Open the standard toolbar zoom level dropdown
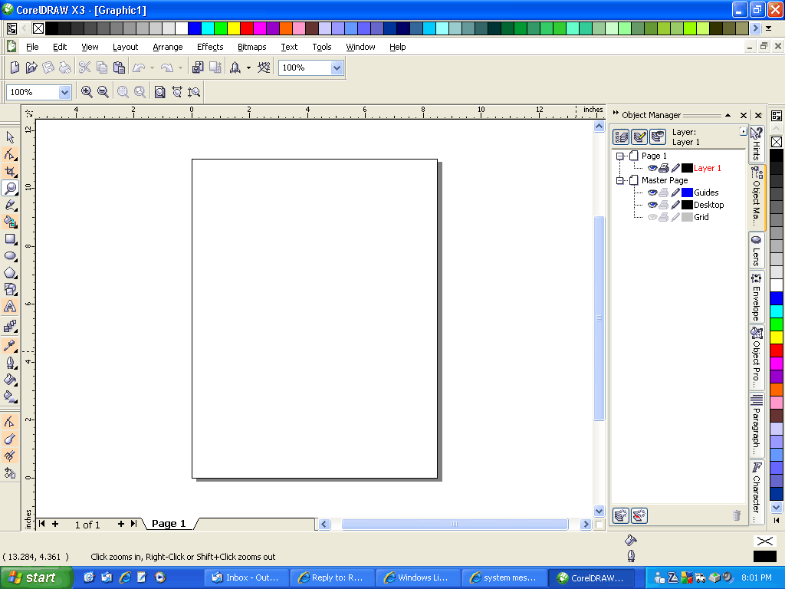This screenshot has height=589, width=785. click(337, 67)
